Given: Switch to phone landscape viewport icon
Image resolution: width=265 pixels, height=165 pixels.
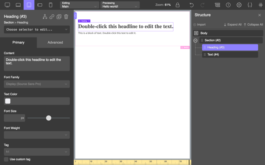Looking at the screenshot, I should coord(40,5).
